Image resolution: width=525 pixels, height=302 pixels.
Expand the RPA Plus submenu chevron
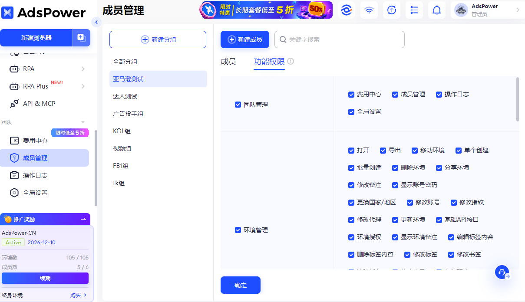(x=83, y=86)
